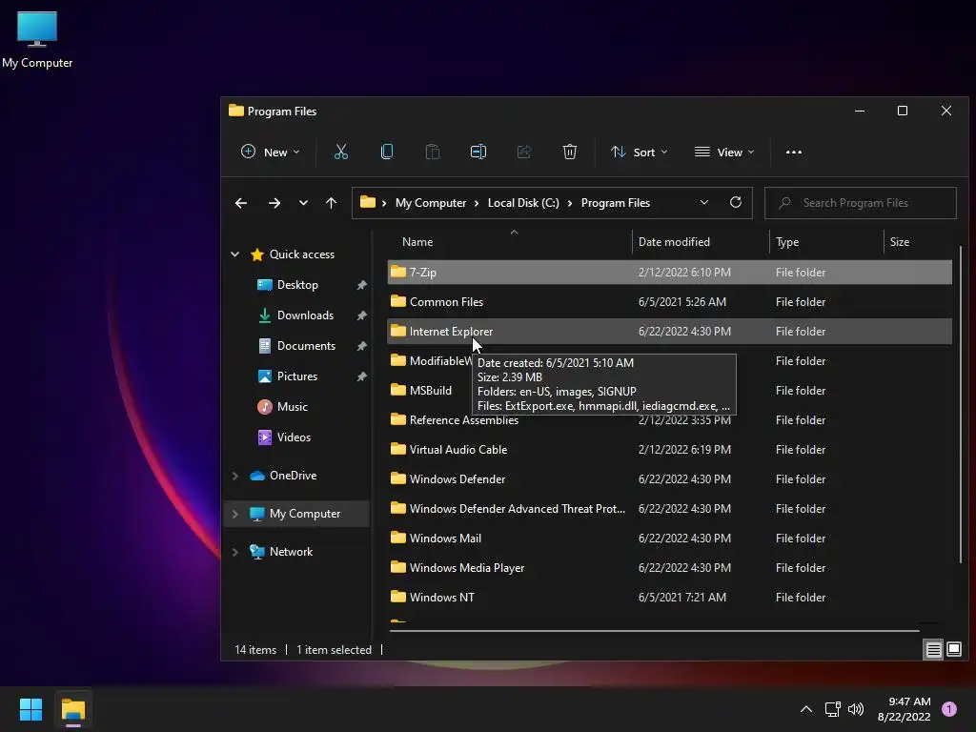Click the volume speaker icon
The height and width of the screenshot is (732, 976).
(856, 709)
